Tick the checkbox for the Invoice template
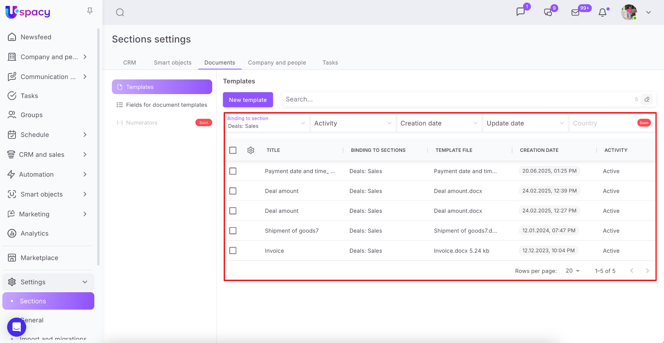 click(x=233, y=251)
